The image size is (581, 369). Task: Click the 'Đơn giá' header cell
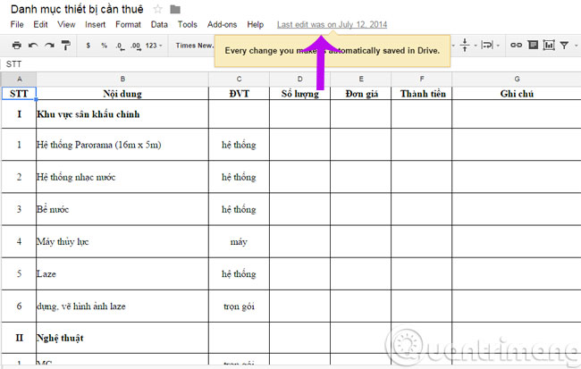[360, 93]
